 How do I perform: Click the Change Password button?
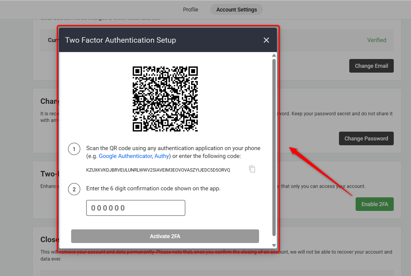pyautogui.click(x=366, y=138)
